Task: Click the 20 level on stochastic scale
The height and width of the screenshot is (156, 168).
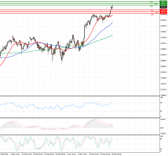Action: point(161,149)
